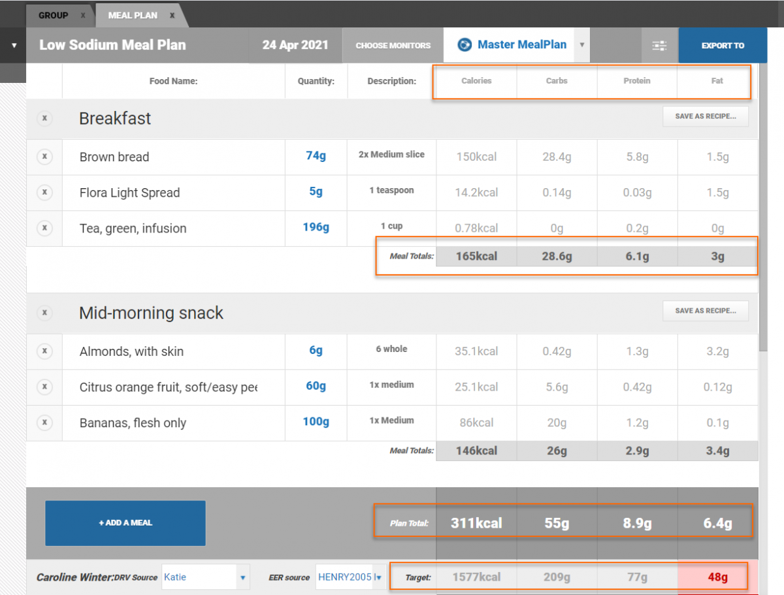Close the GROUP tab

tap(83, 15)
